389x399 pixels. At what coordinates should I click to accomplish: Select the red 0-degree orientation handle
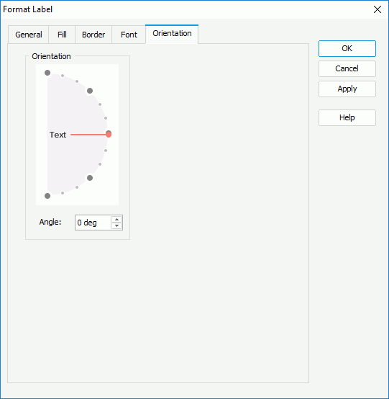click(x=109, y=134)
